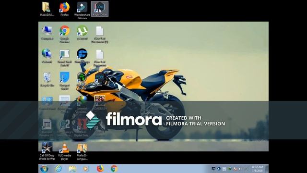The height and width of the screenshot is (173, 307).
Task: Open the Mafia II Digital Deluxe shortcut
Action: pos(82,127)
